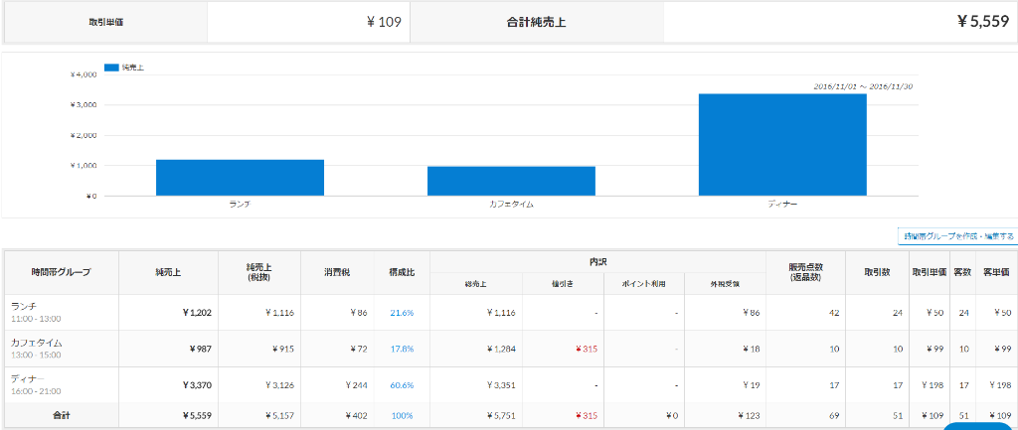Screen dimensions: 1018x430
Task: Click the ¥3,370 net sales cell
Action: pos(197,385)
